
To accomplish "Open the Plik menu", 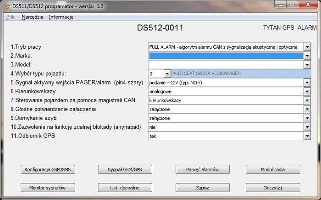I will [11, 17].
